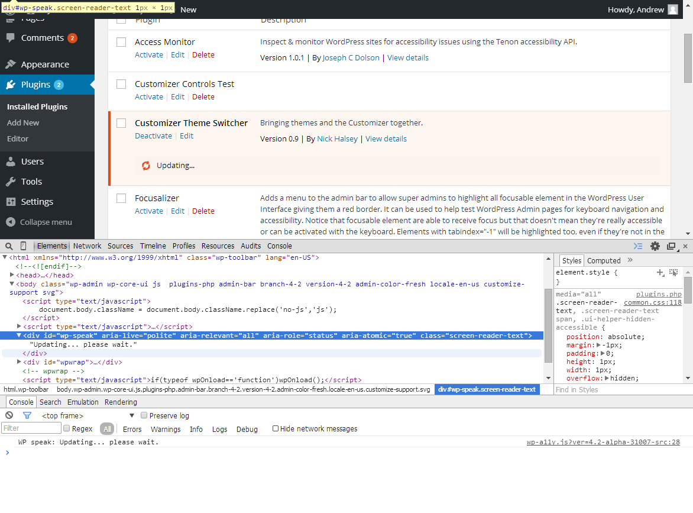Click the Appearance paintbrush icon
Viewport: 693px width, 513px height.
tap(11, 64)
